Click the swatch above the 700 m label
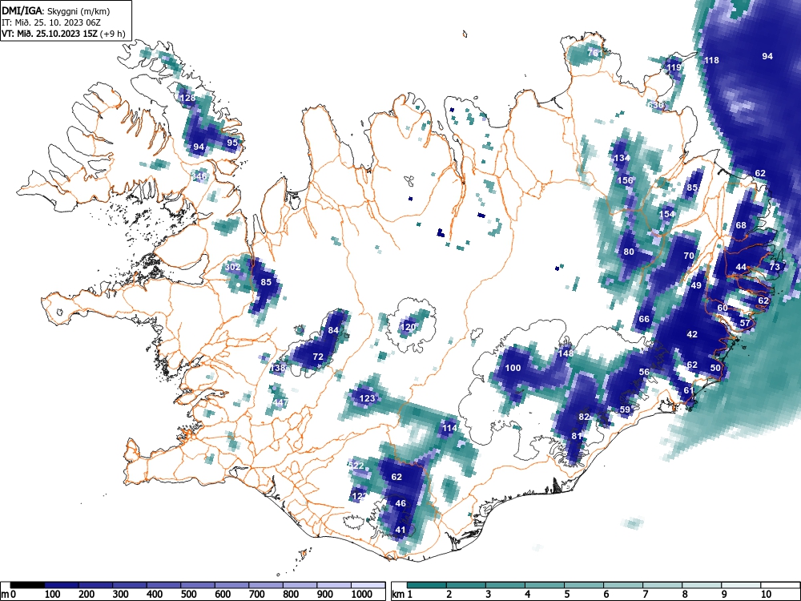This screenshot has width=801, height=601. click(x=266, y=585)
